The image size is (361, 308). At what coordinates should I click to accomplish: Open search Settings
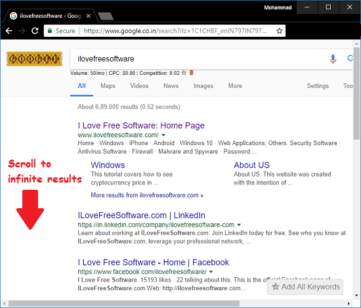[x=318, y=86]
